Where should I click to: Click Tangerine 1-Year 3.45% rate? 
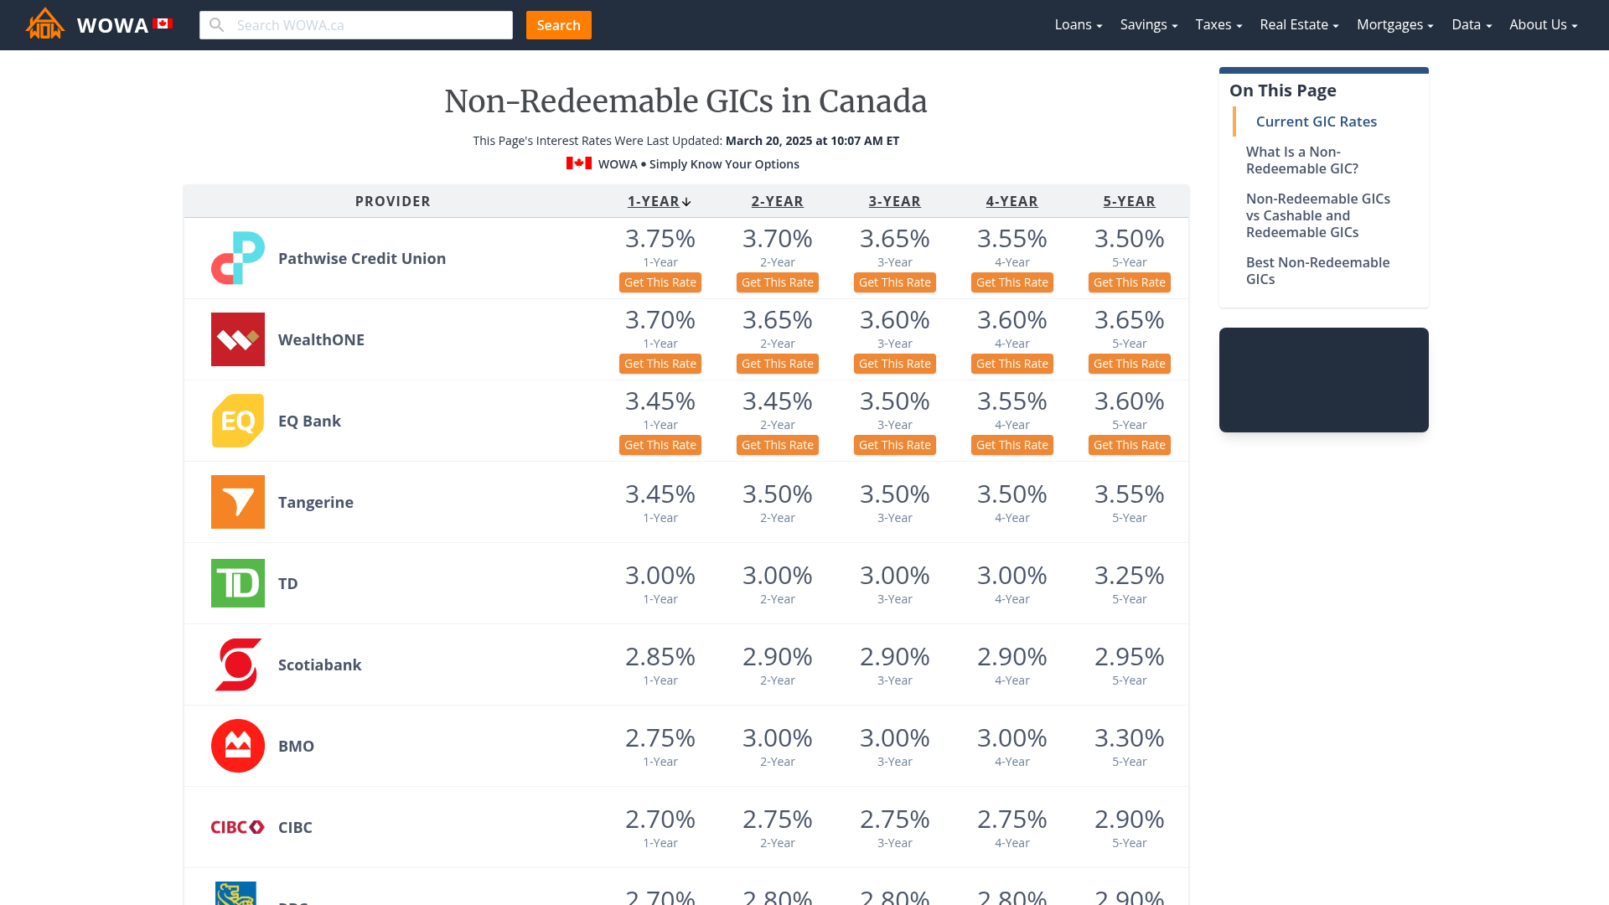tap(660, 494)
